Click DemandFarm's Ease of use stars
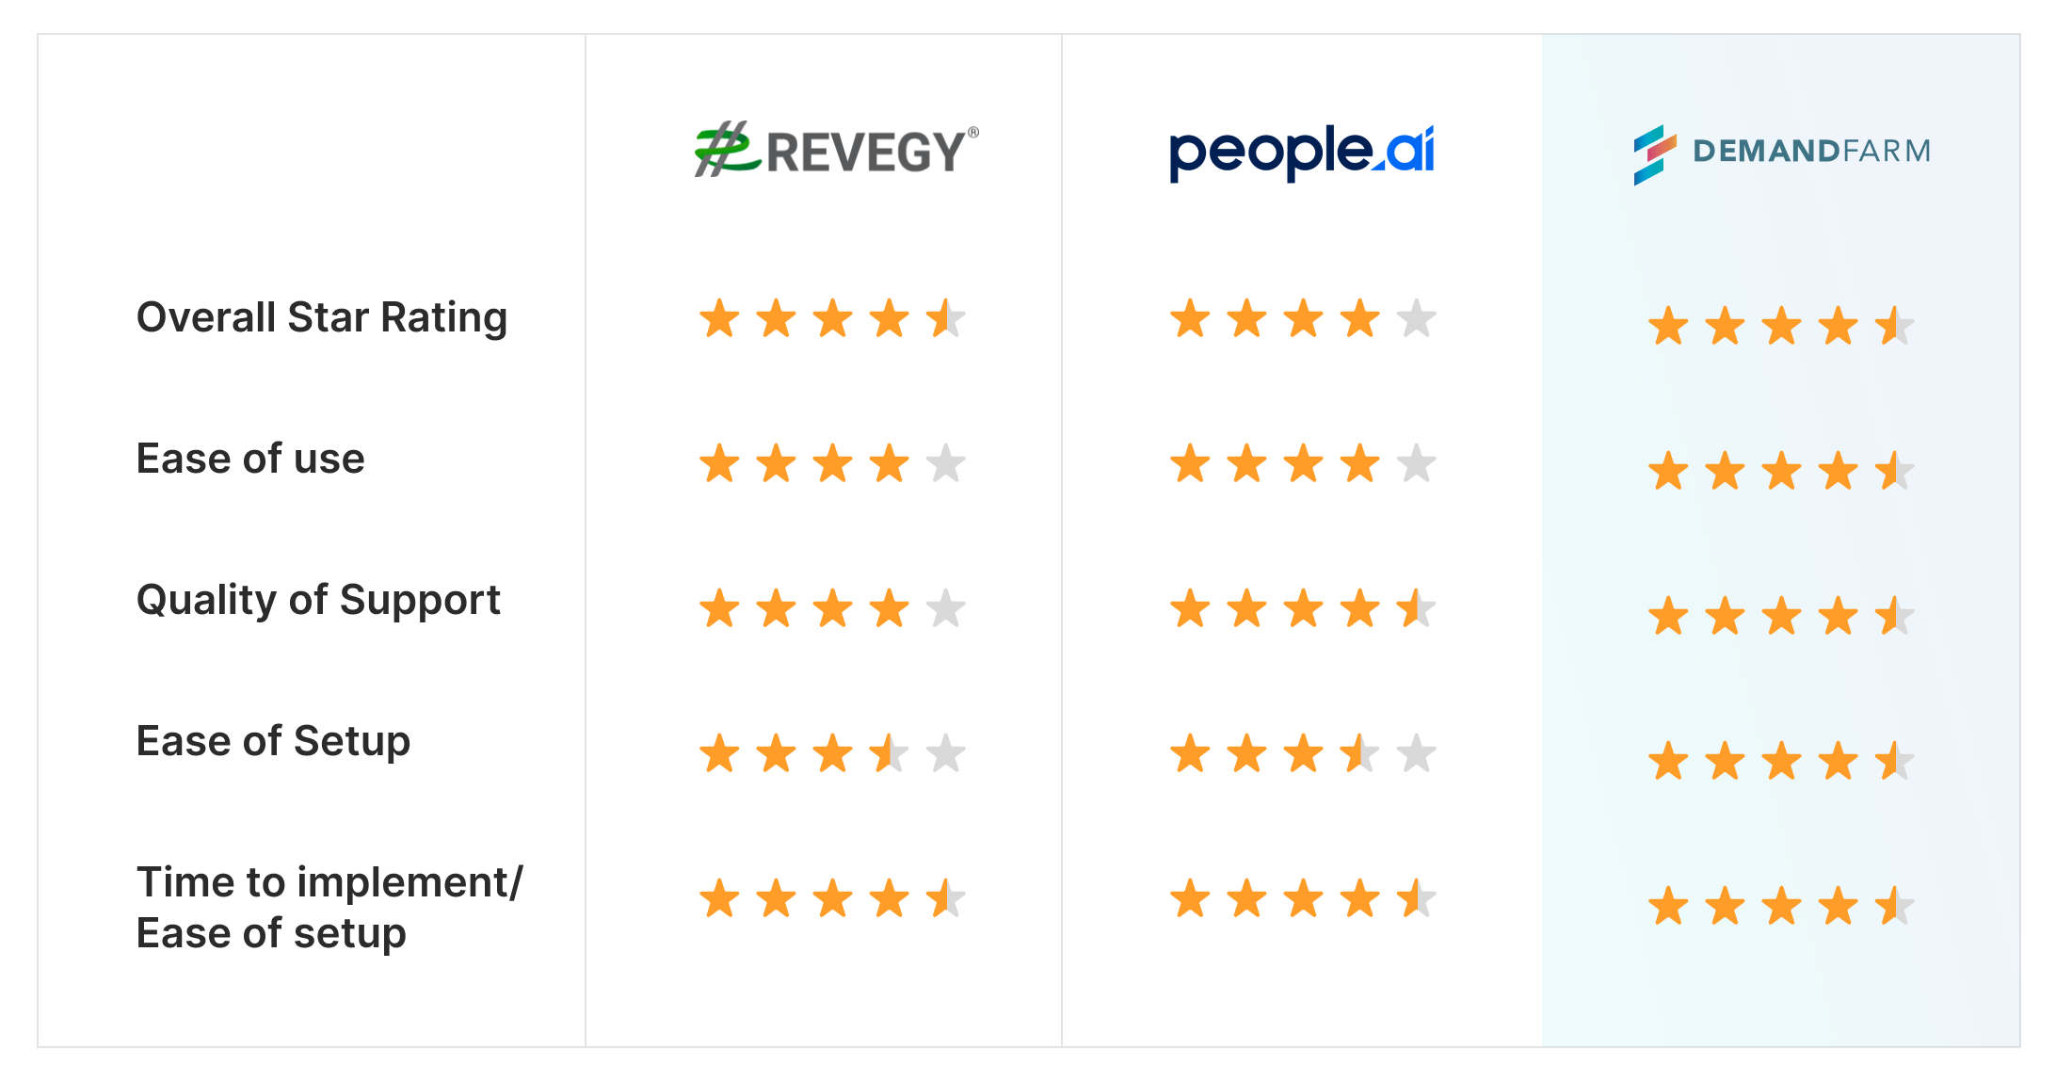The width and height of the screenshot is (2056, 1081). pyautogui.click(x=1782, y=471)
